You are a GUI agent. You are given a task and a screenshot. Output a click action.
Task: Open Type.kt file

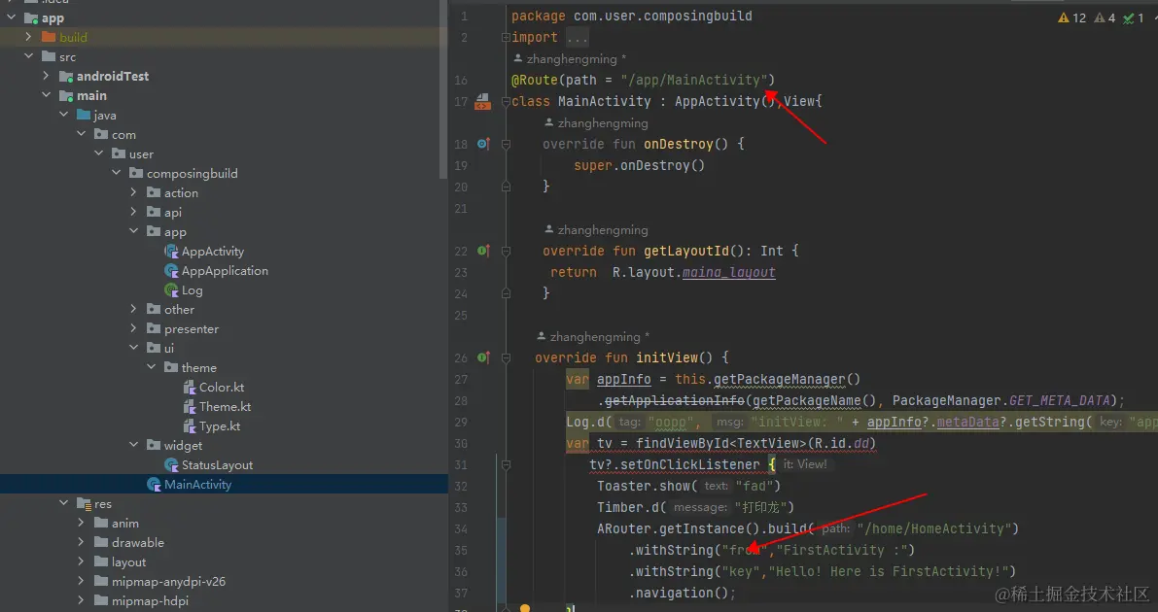[x=220, y=425]
